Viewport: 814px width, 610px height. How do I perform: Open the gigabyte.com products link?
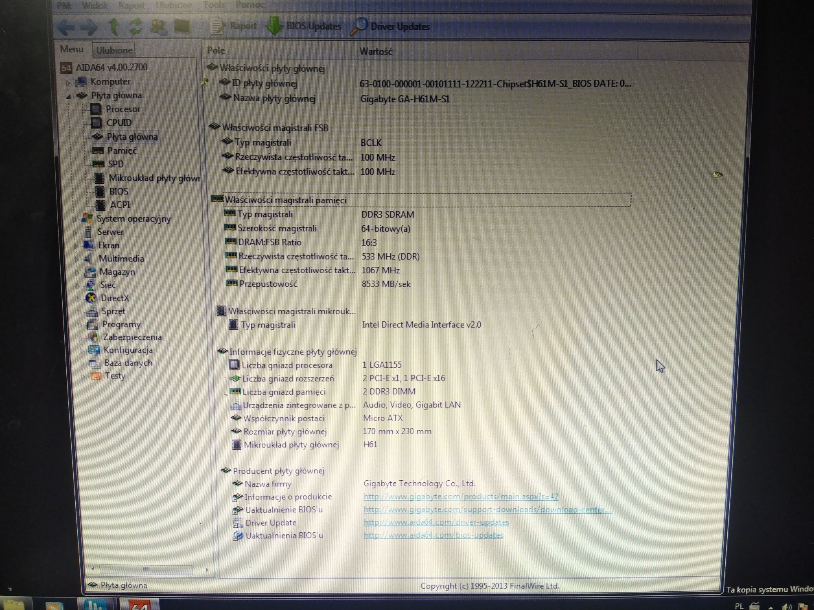click(x=461, y=497)
